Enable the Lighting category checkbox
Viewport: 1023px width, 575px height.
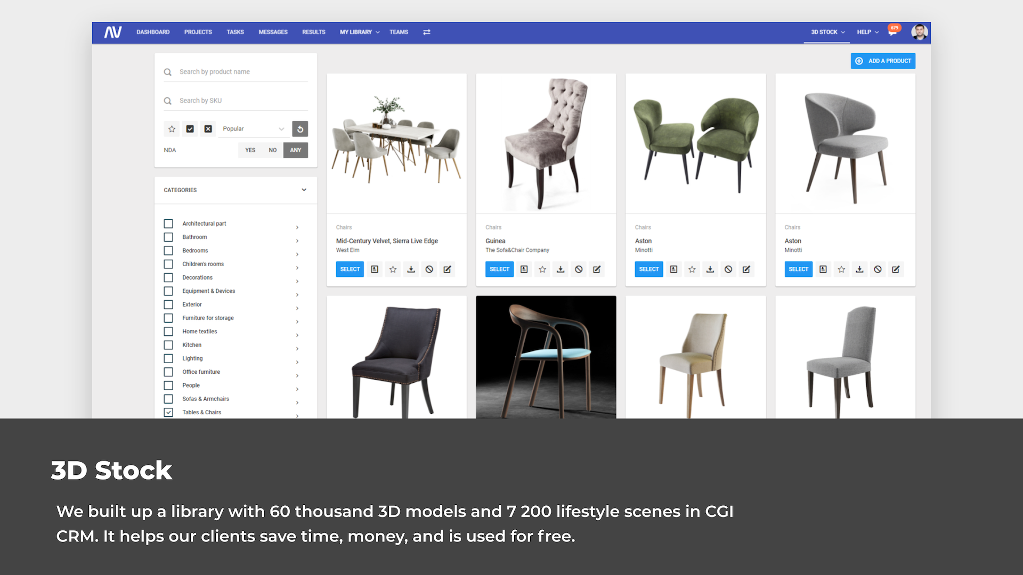click(x=168, y=358)
